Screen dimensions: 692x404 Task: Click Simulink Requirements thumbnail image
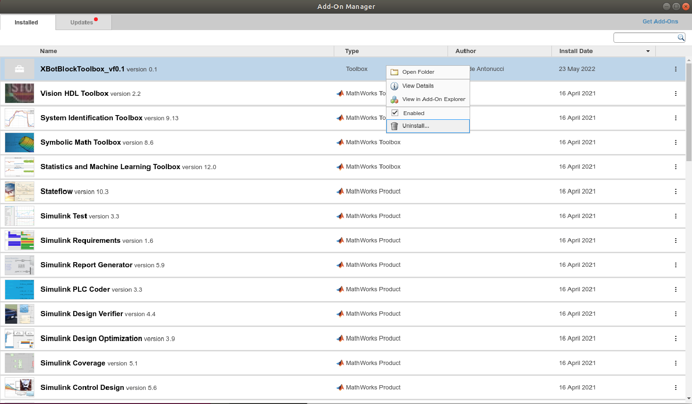19,241
